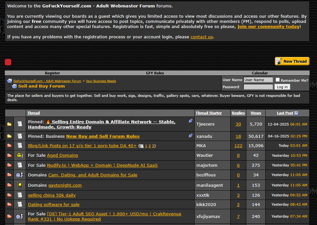Open the Register menu item
This screenshot has width=317, height=225.
(52, 73)
